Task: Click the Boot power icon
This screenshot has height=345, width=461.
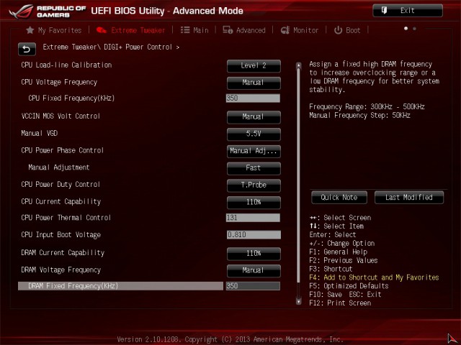Action: 338,30
